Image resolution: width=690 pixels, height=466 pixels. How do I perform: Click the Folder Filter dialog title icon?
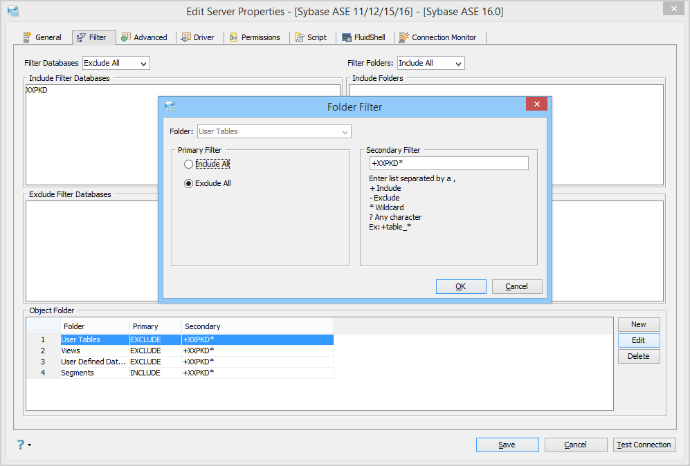(x=170, y=106)
